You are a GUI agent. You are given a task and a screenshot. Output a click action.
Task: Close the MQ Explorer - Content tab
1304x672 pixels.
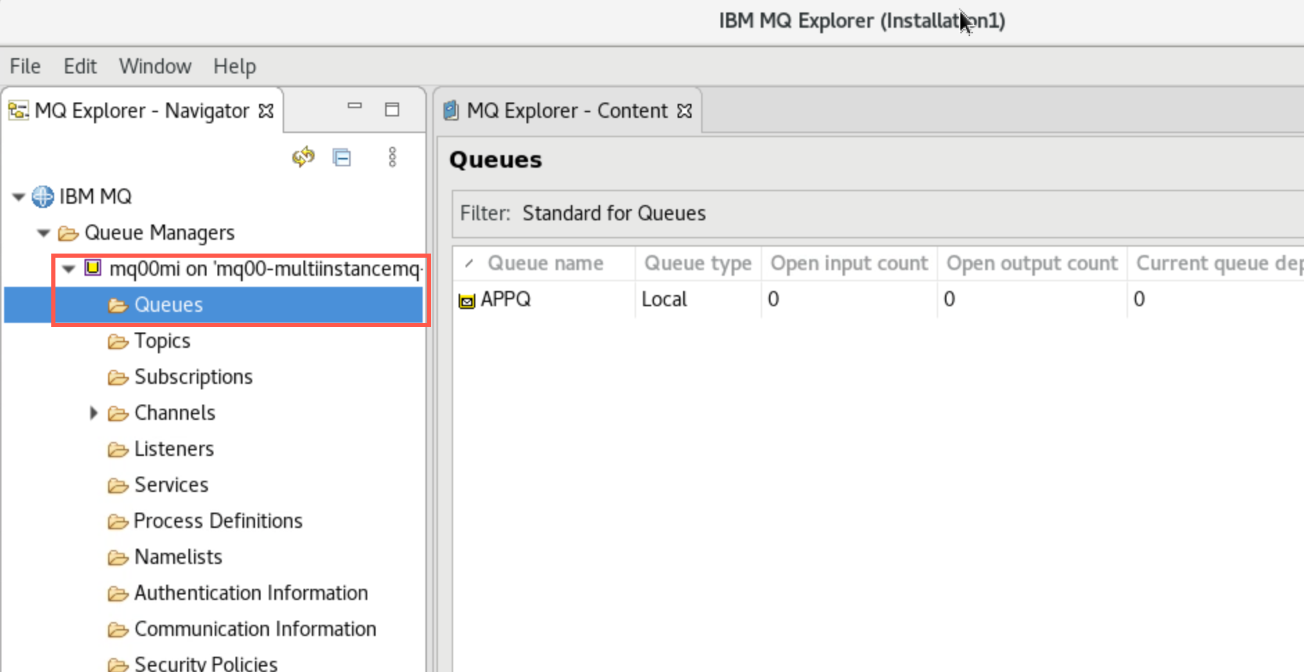685,111
